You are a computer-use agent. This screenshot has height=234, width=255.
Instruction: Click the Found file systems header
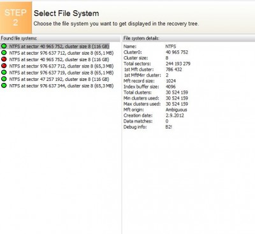[x=19, y=38]
